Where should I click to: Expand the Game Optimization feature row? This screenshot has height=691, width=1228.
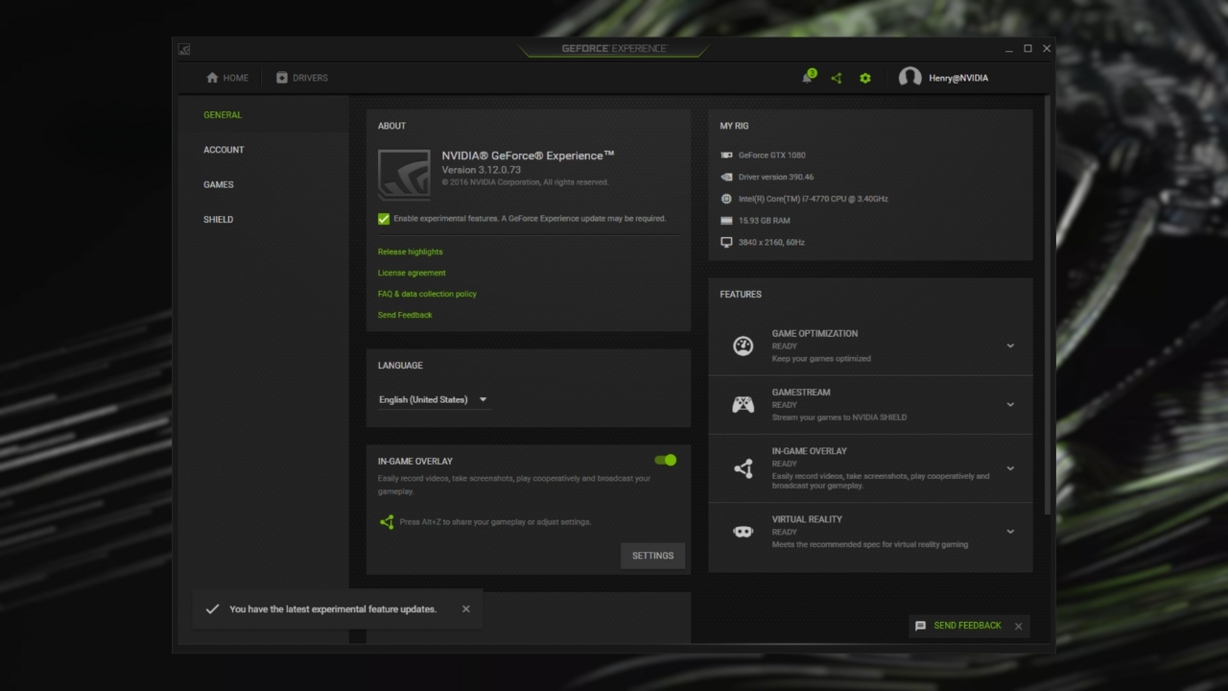pos(1010,345)
